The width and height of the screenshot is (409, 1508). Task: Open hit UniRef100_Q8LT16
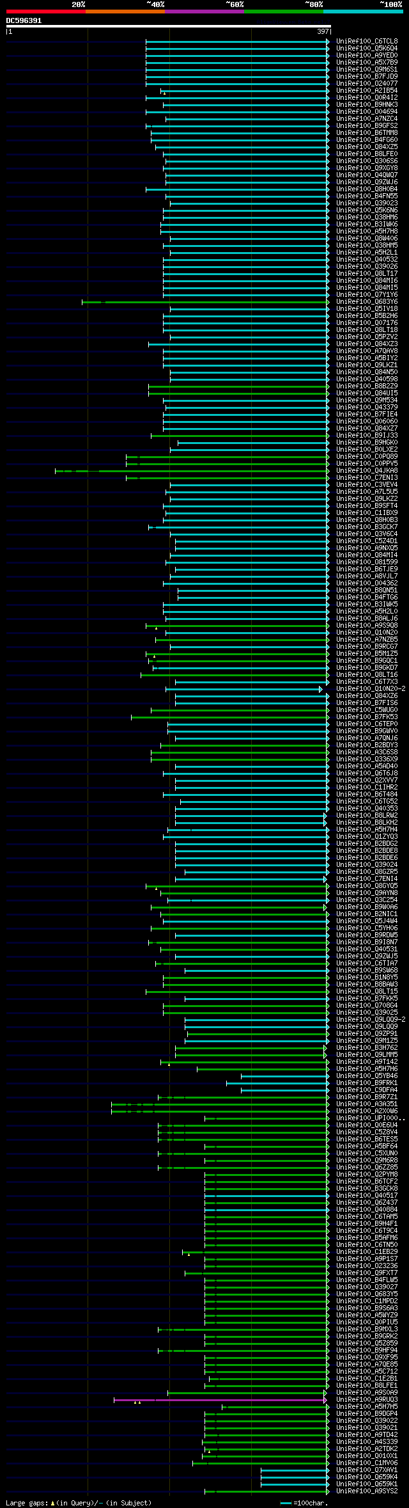[367, 675]
